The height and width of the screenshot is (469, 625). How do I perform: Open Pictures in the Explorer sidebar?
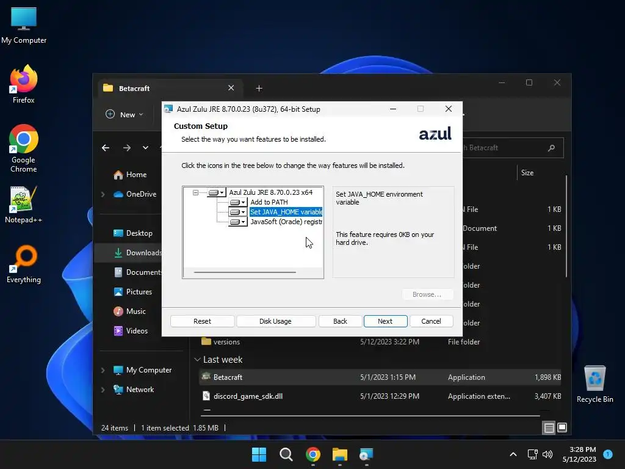pos(132,292)
